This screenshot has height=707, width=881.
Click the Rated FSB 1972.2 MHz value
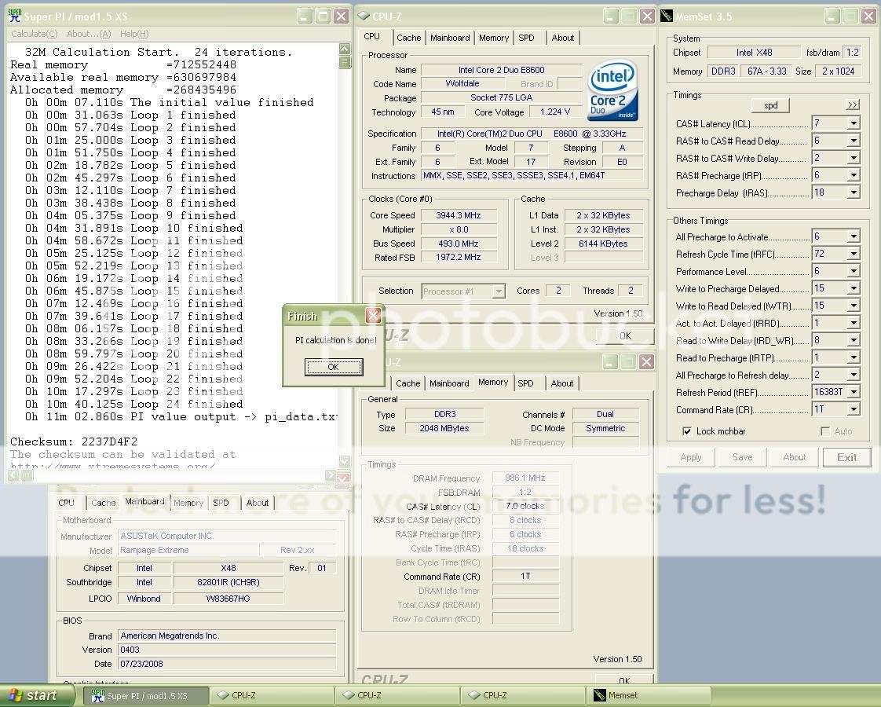point(459,257)
